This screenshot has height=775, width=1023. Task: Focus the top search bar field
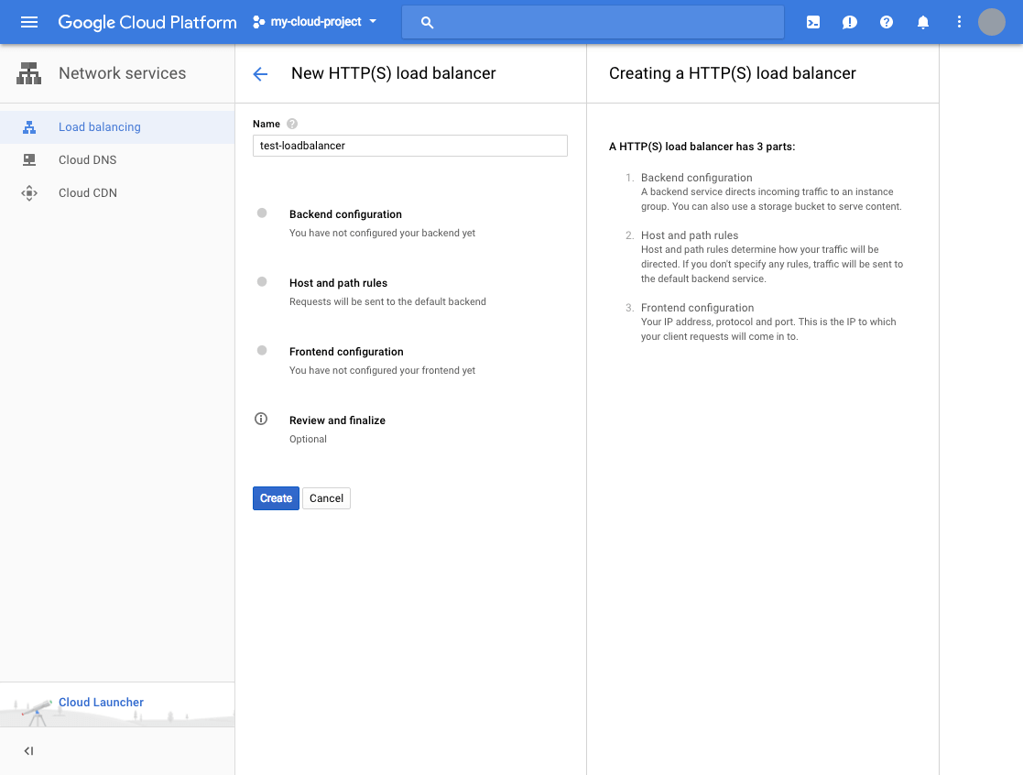click(593, 22)
